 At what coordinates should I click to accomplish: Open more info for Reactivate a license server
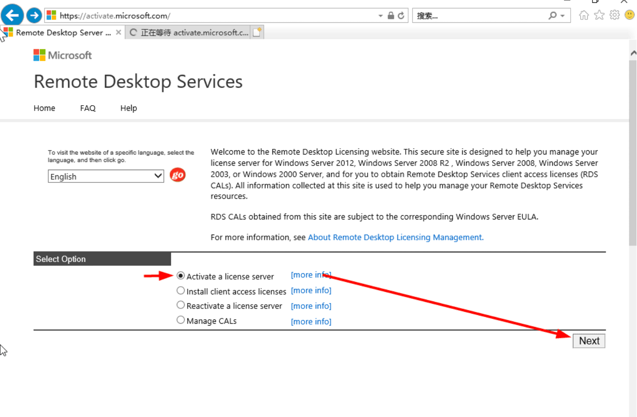click(x=311, y=306)
